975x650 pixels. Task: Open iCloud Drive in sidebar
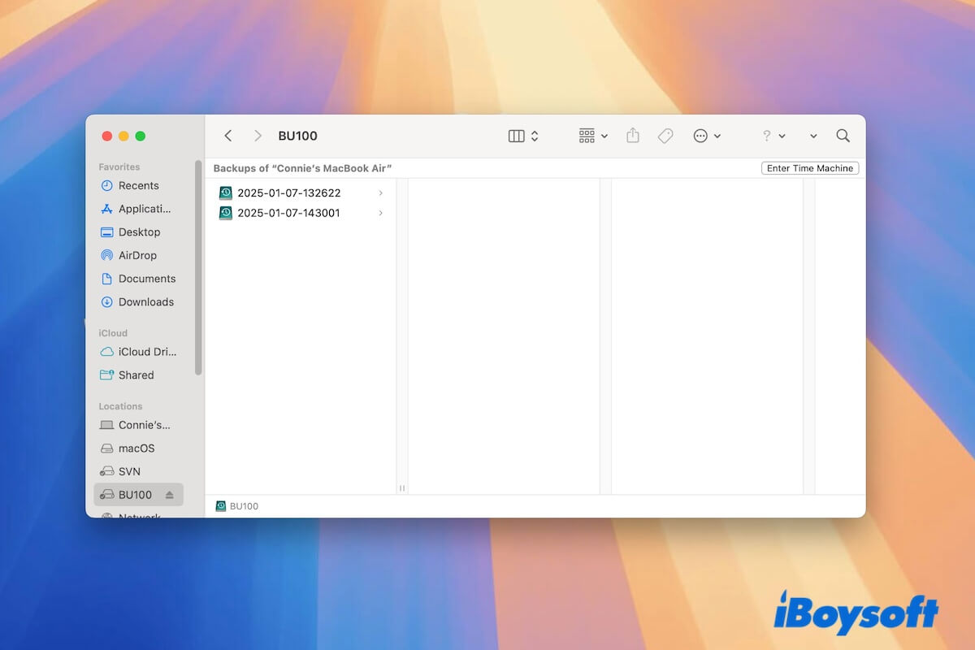coord(146,352)
